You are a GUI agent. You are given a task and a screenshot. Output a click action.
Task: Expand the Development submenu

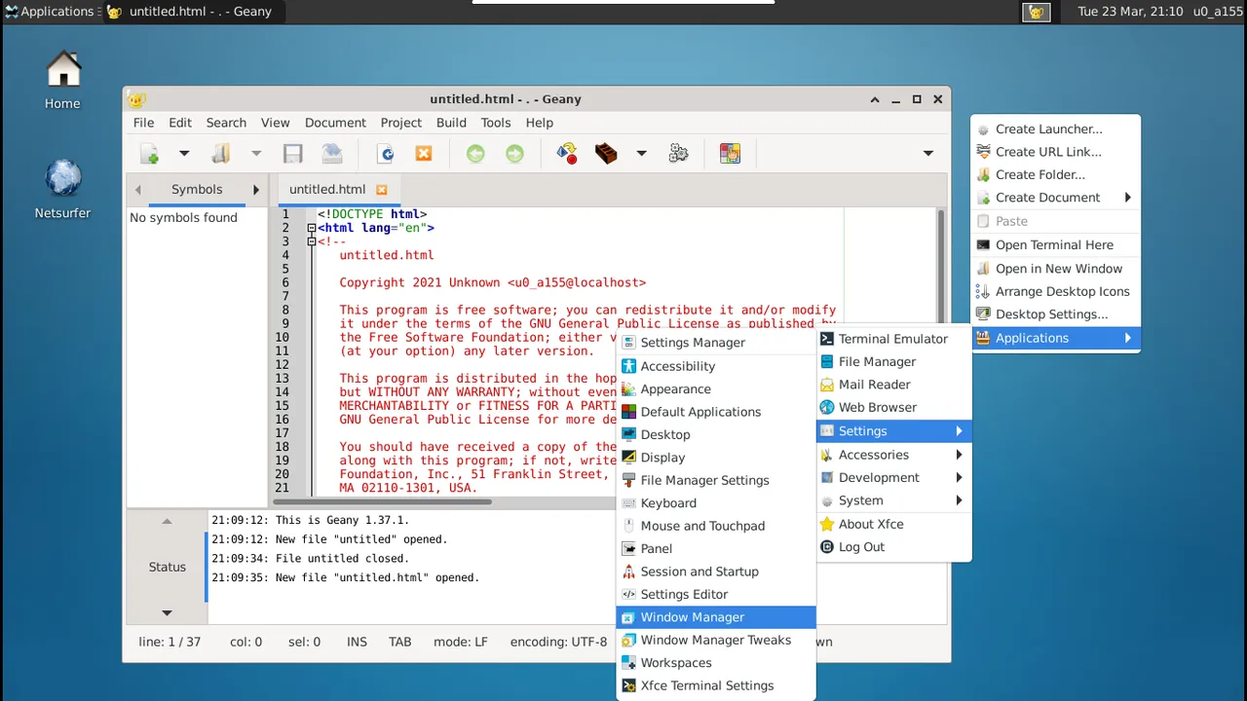pyautogui.click(x=893, y=477)
